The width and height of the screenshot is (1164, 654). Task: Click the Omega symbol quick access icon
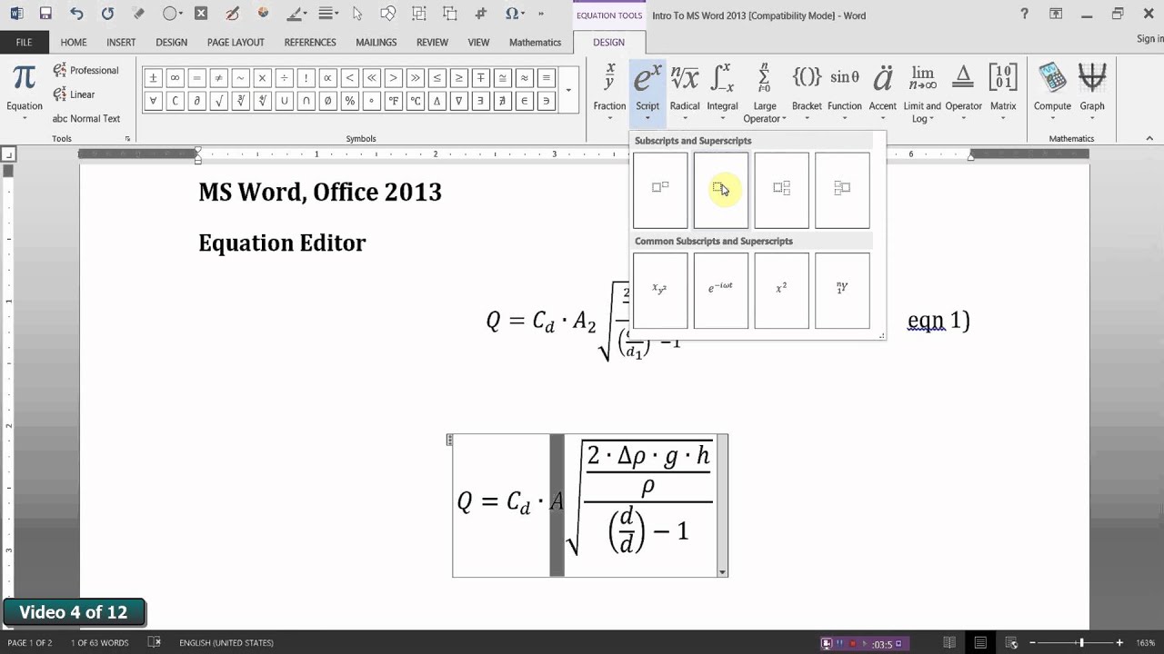[513, 14]
